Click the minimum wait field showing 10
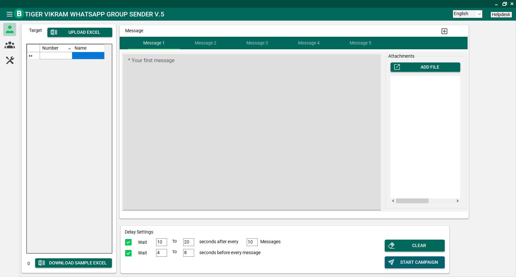 (x=161, y=242)
